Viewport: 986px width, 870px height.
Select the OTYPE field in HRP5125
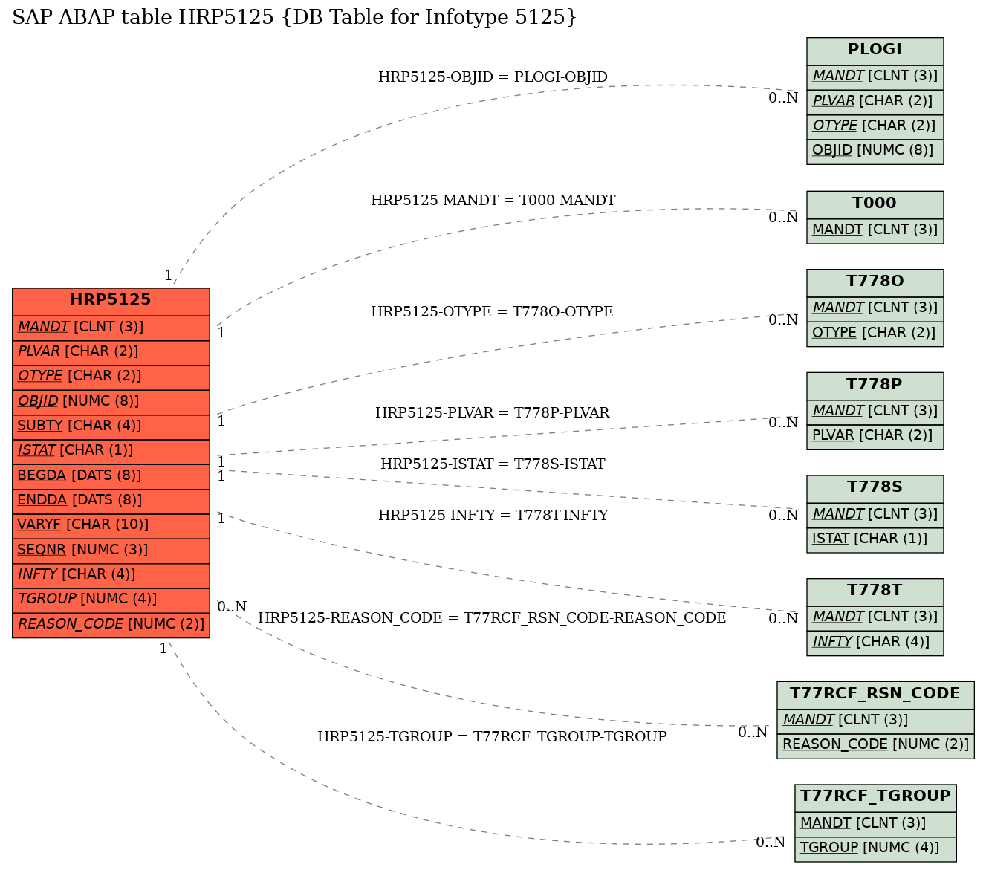(x=111, y=377)
